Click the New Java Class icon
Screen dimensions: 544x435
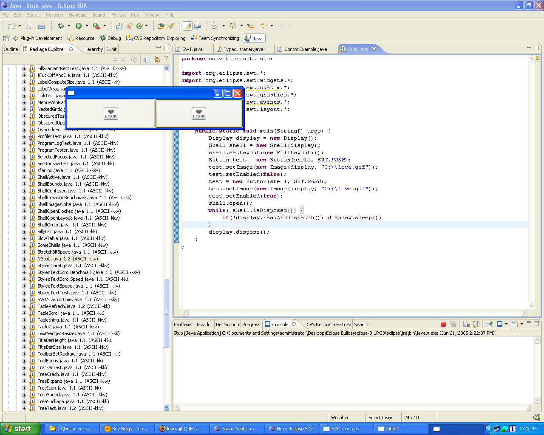point(139,26)
